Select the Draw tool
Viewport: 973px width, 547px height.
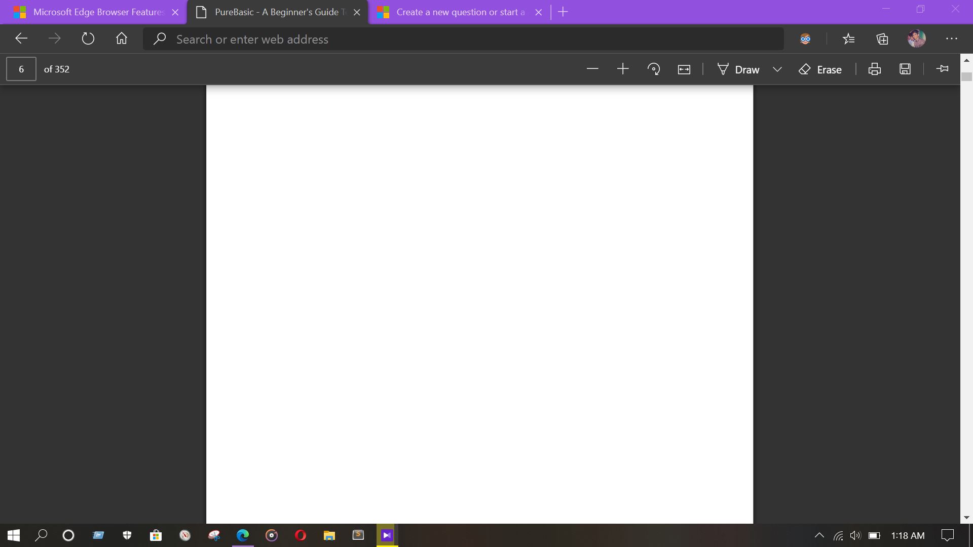pyautogui.click(x=739, y=69)
